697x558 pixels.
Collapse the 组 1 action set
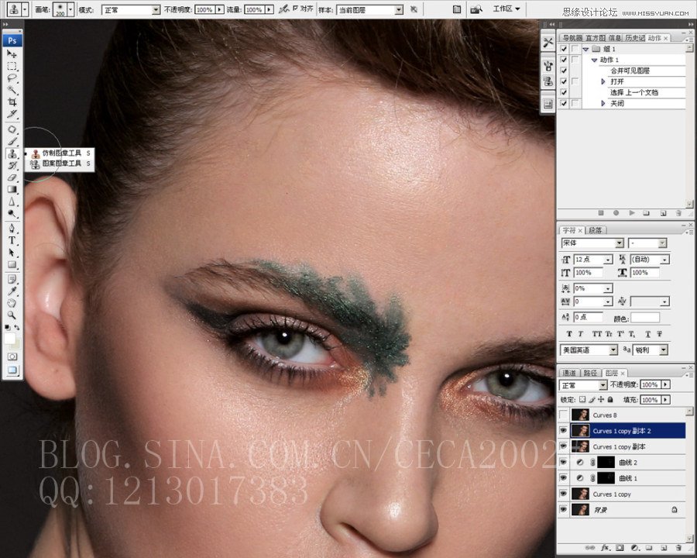click(x=586, y=49)
